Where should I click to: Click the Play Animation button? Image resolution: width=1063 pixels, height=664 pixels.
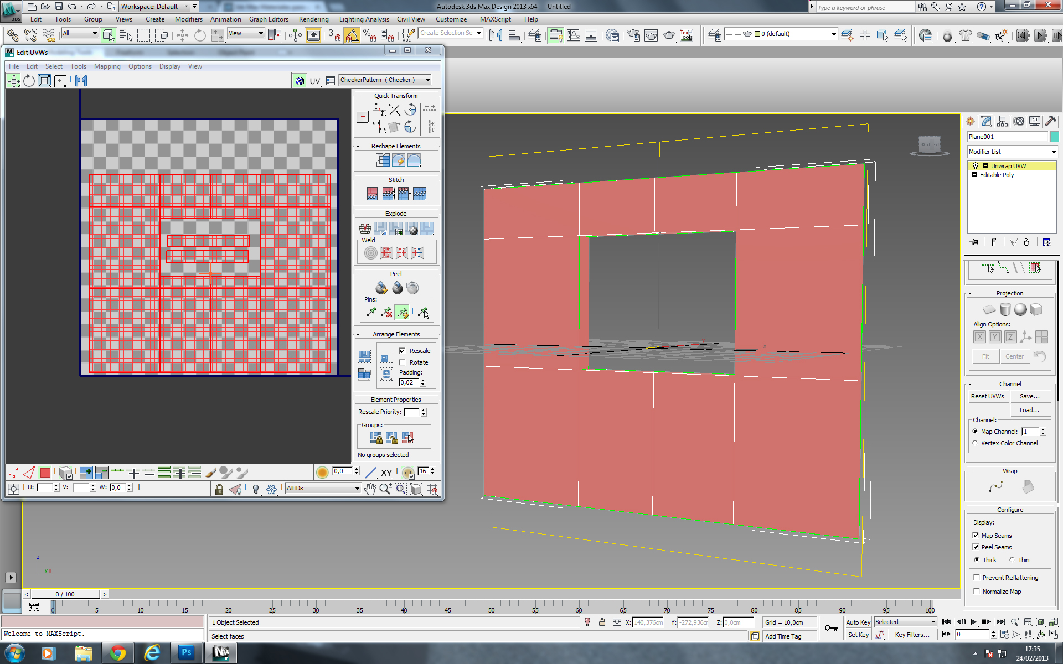(973, 622)
